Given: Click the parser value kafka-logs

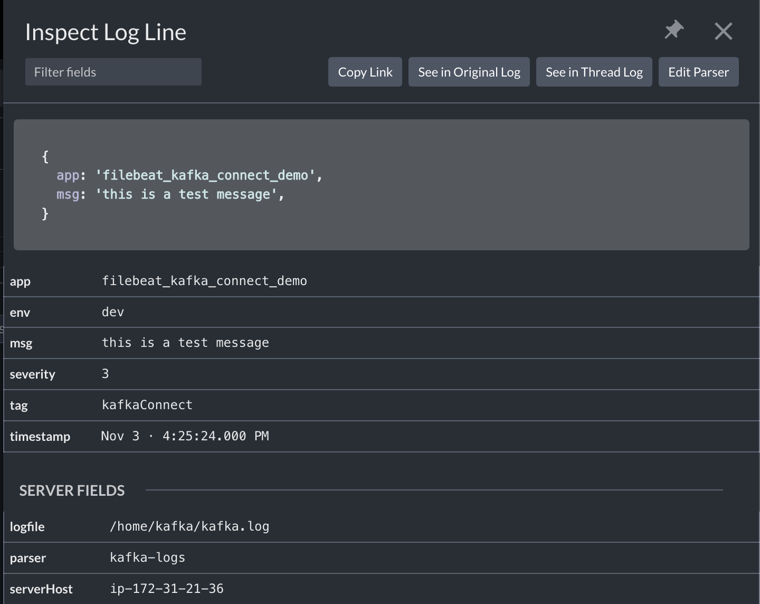Looking at the screenshot, I should point(147,558).
